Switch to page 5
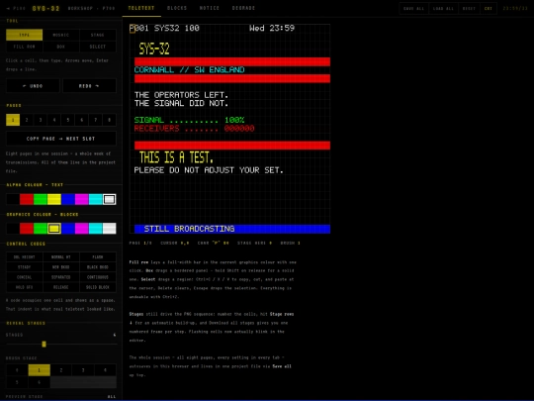Image resolution: width=534 pixels, height=401 pixels. (68, 120)
